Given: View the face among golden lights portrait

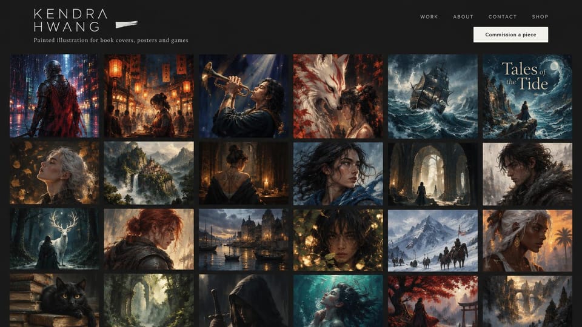Looking at the screenshot, I should coord(338,240).
